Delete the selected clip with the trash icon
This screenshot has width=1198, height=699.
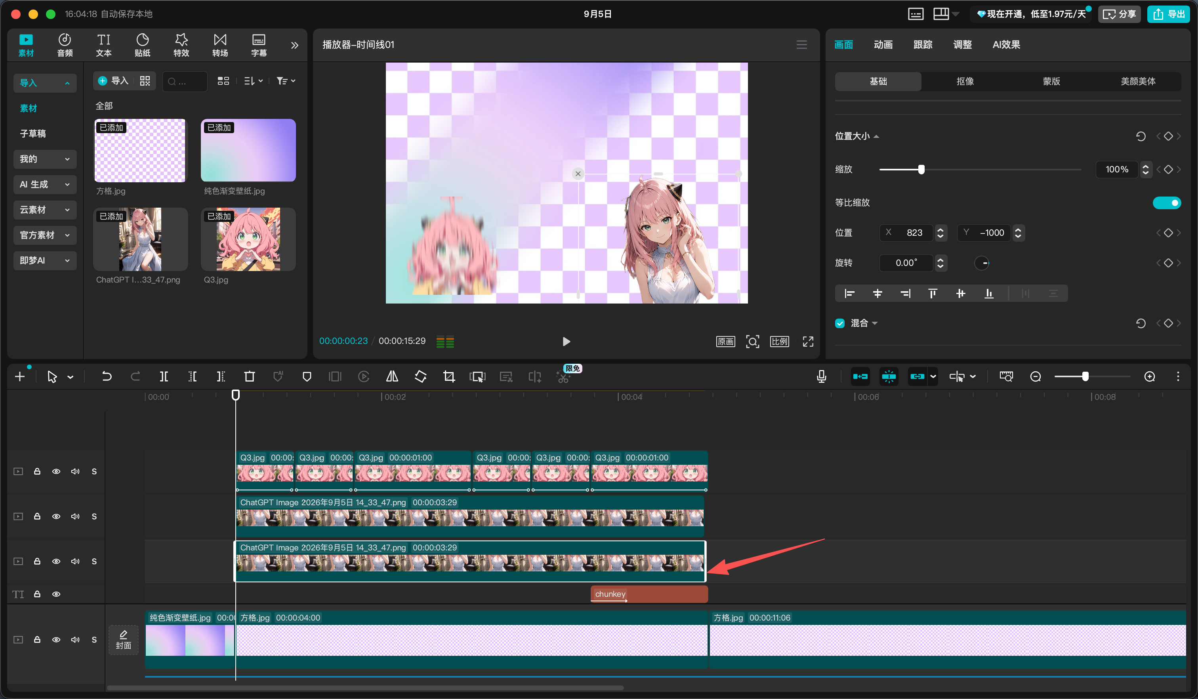(249, 376)
